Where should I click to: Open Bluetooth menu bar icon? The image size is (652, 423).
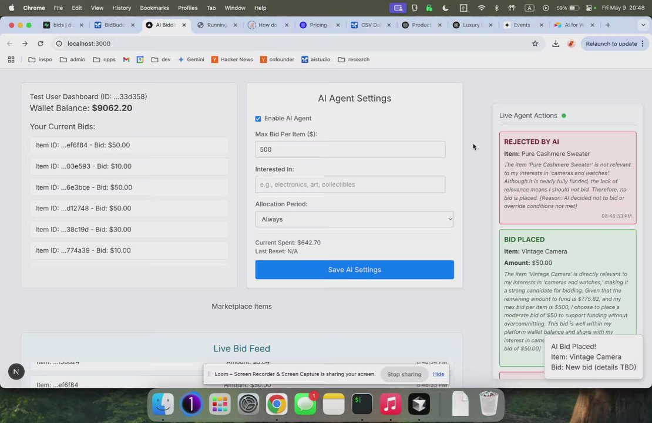click(x=496, y=8)
